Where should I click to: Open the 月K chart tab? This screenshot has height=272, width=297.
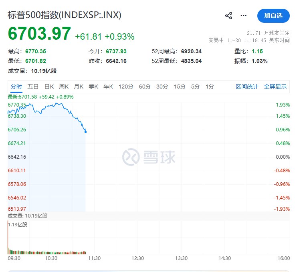pos(79,87)
